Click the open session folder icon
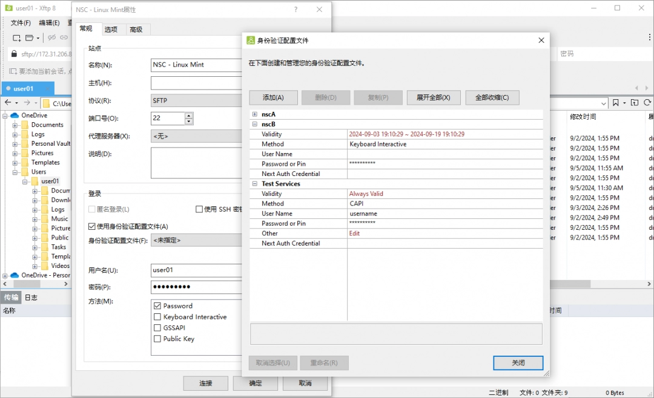 30,38
